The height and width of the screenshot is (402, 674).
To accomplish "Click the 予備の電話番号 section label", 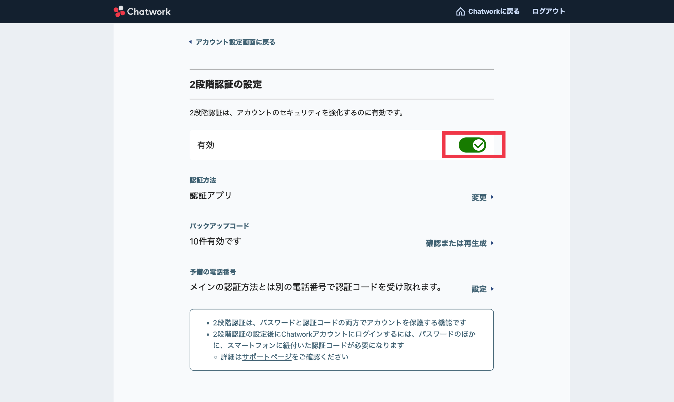I will tap(213, 272).
